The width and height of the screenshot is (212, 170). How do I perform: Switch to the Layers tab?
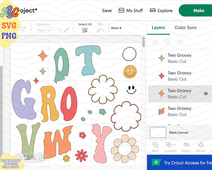(x=158, y=28)
